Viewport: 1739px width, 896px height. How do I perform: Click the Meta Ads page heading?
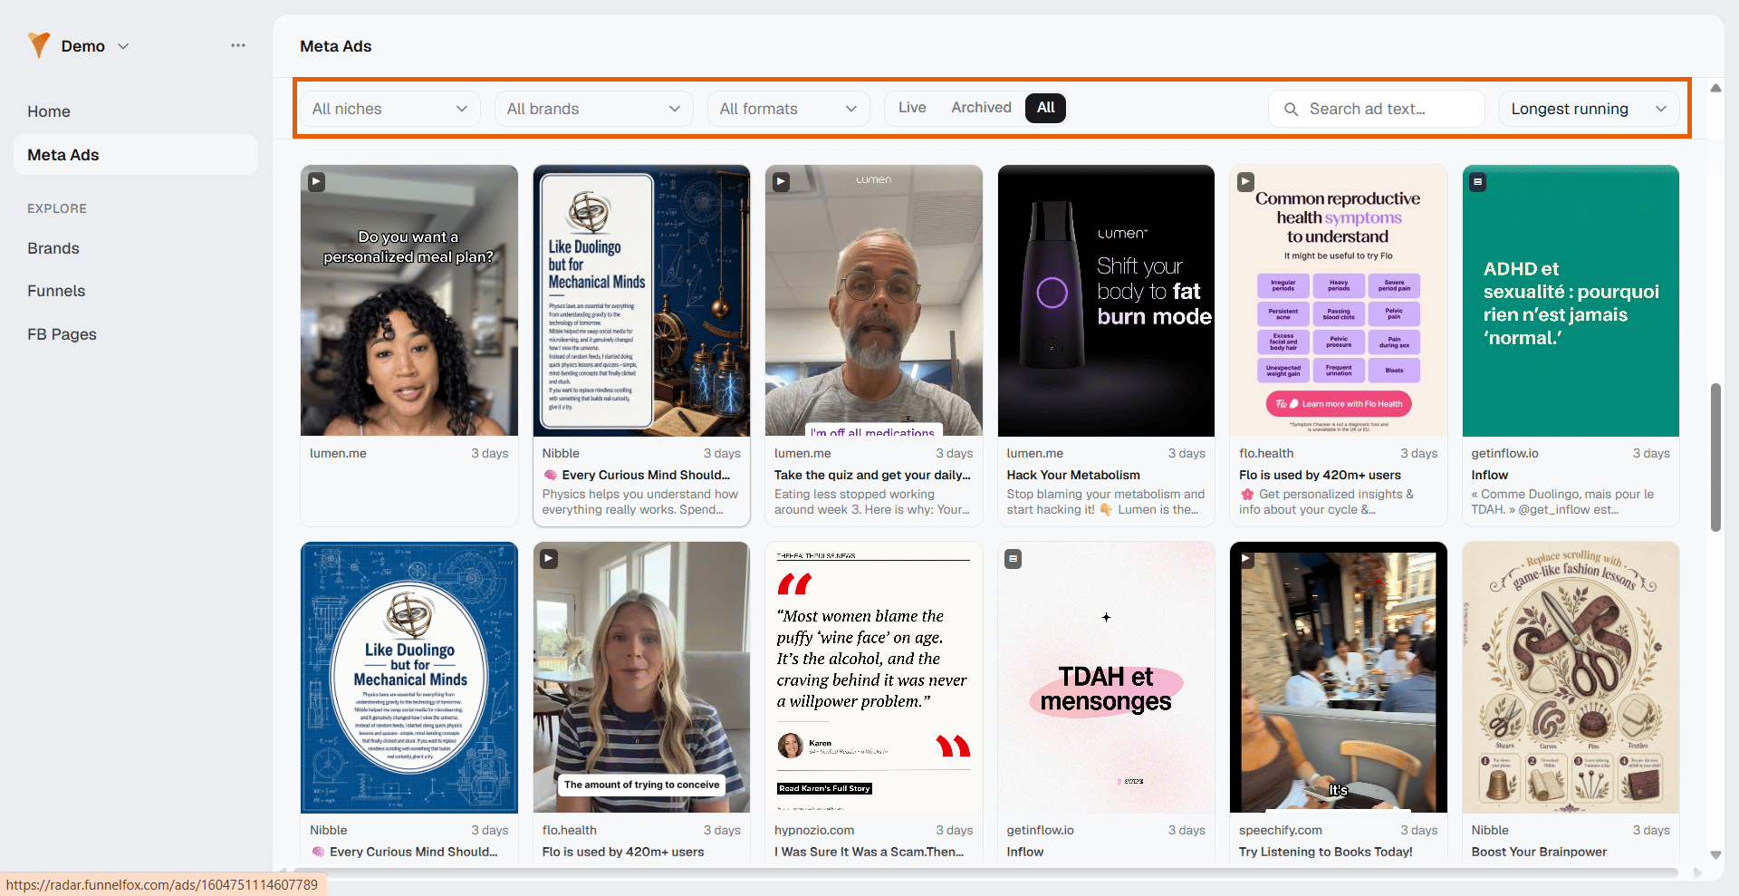coord(336,46)
